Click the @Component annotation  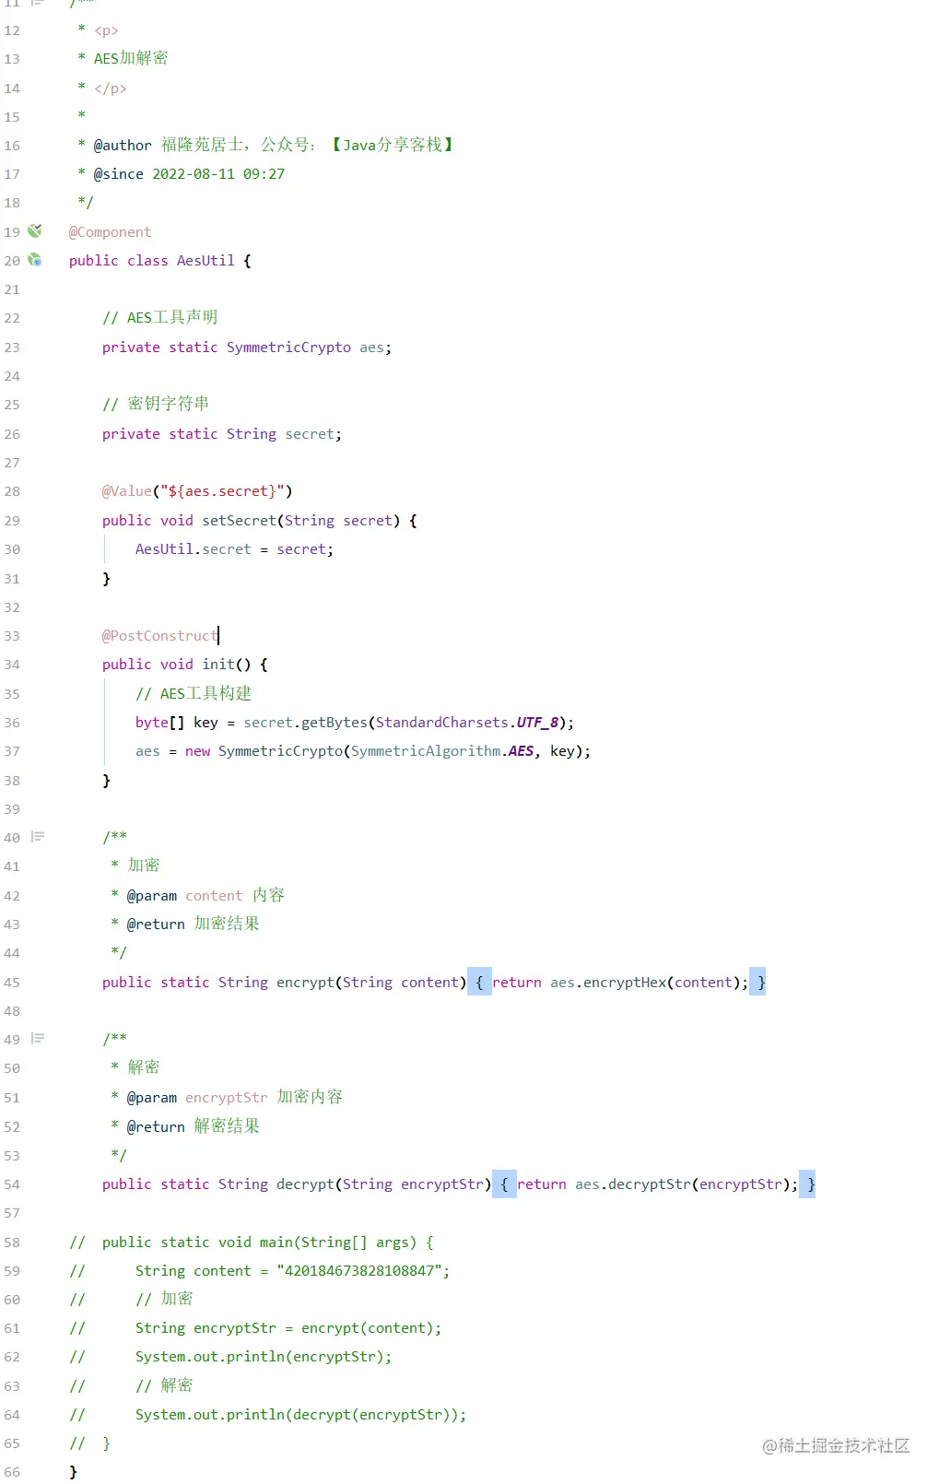(x=110, y=232)
